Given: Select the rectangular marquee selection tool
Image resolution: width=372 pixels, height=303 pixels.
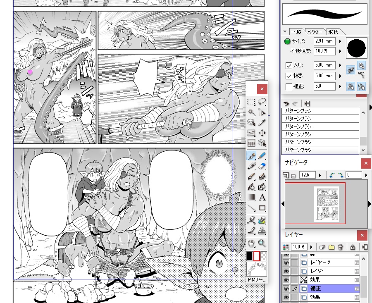Looking at the screenshot, I should point(251,102).
